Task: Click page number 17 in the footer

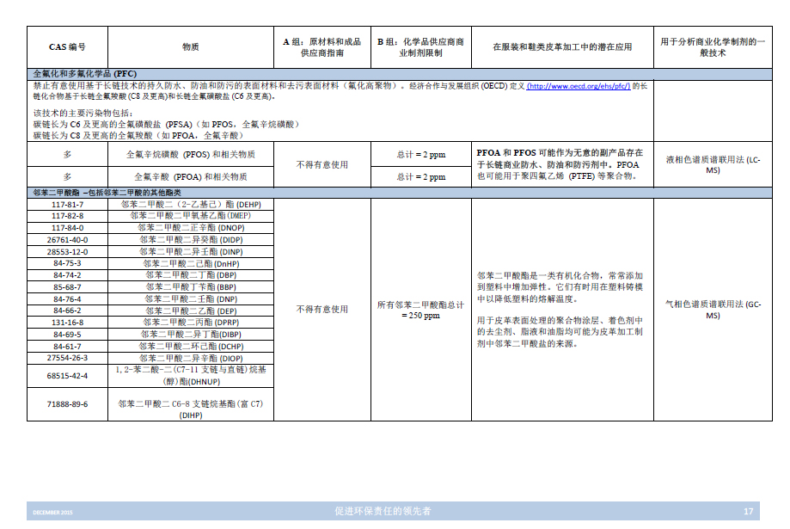Action: point(748,512)
